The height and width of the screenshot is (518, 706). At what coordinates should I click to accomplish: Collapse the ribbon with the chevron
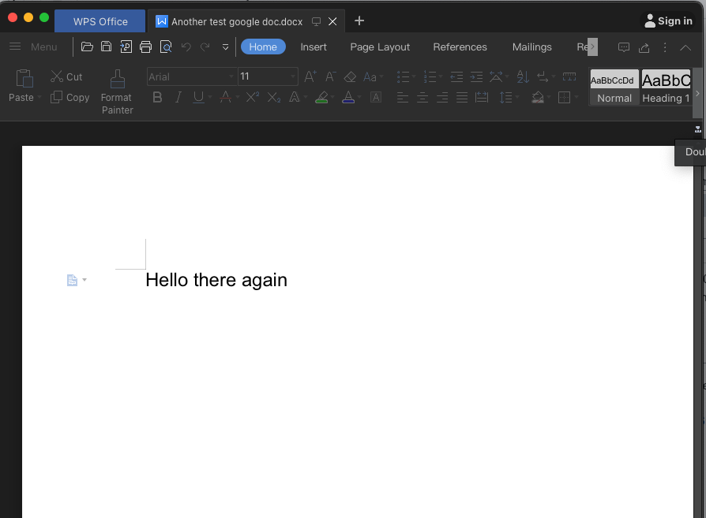[x=685, y=47]
